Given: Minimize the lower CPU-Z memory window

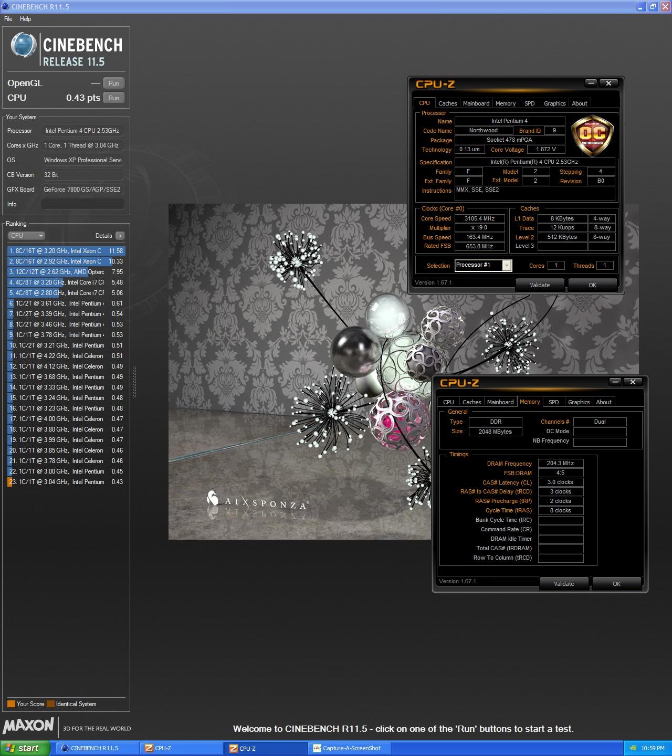Looking at the screenshot, I should (x=615, y=382).
